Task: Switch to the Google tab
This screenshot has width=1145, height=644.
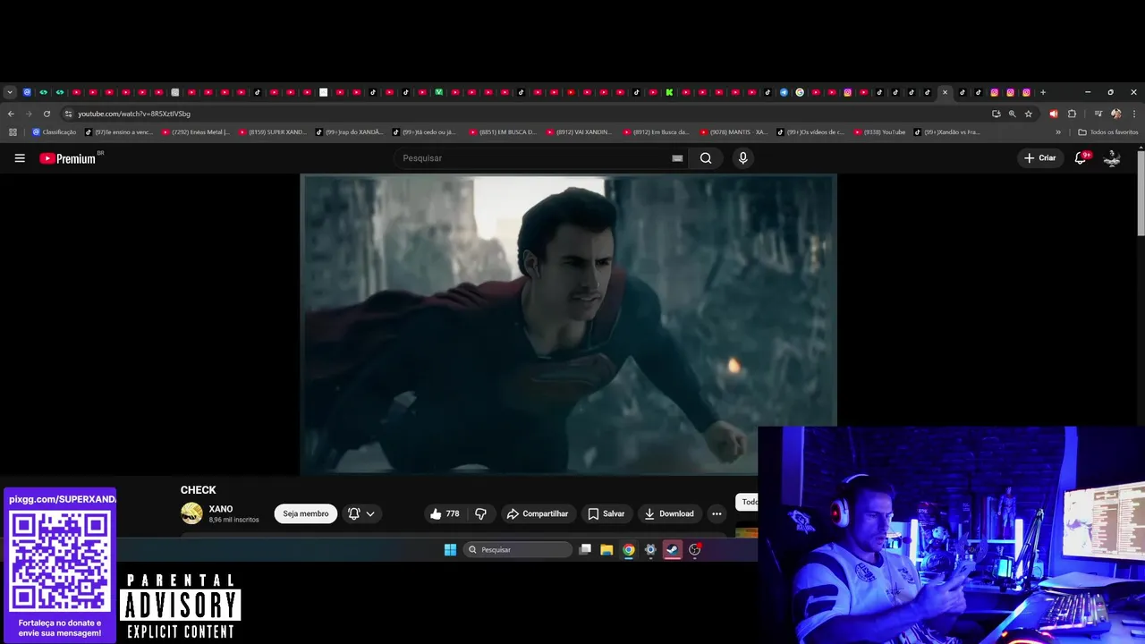Action: (800, 92)
